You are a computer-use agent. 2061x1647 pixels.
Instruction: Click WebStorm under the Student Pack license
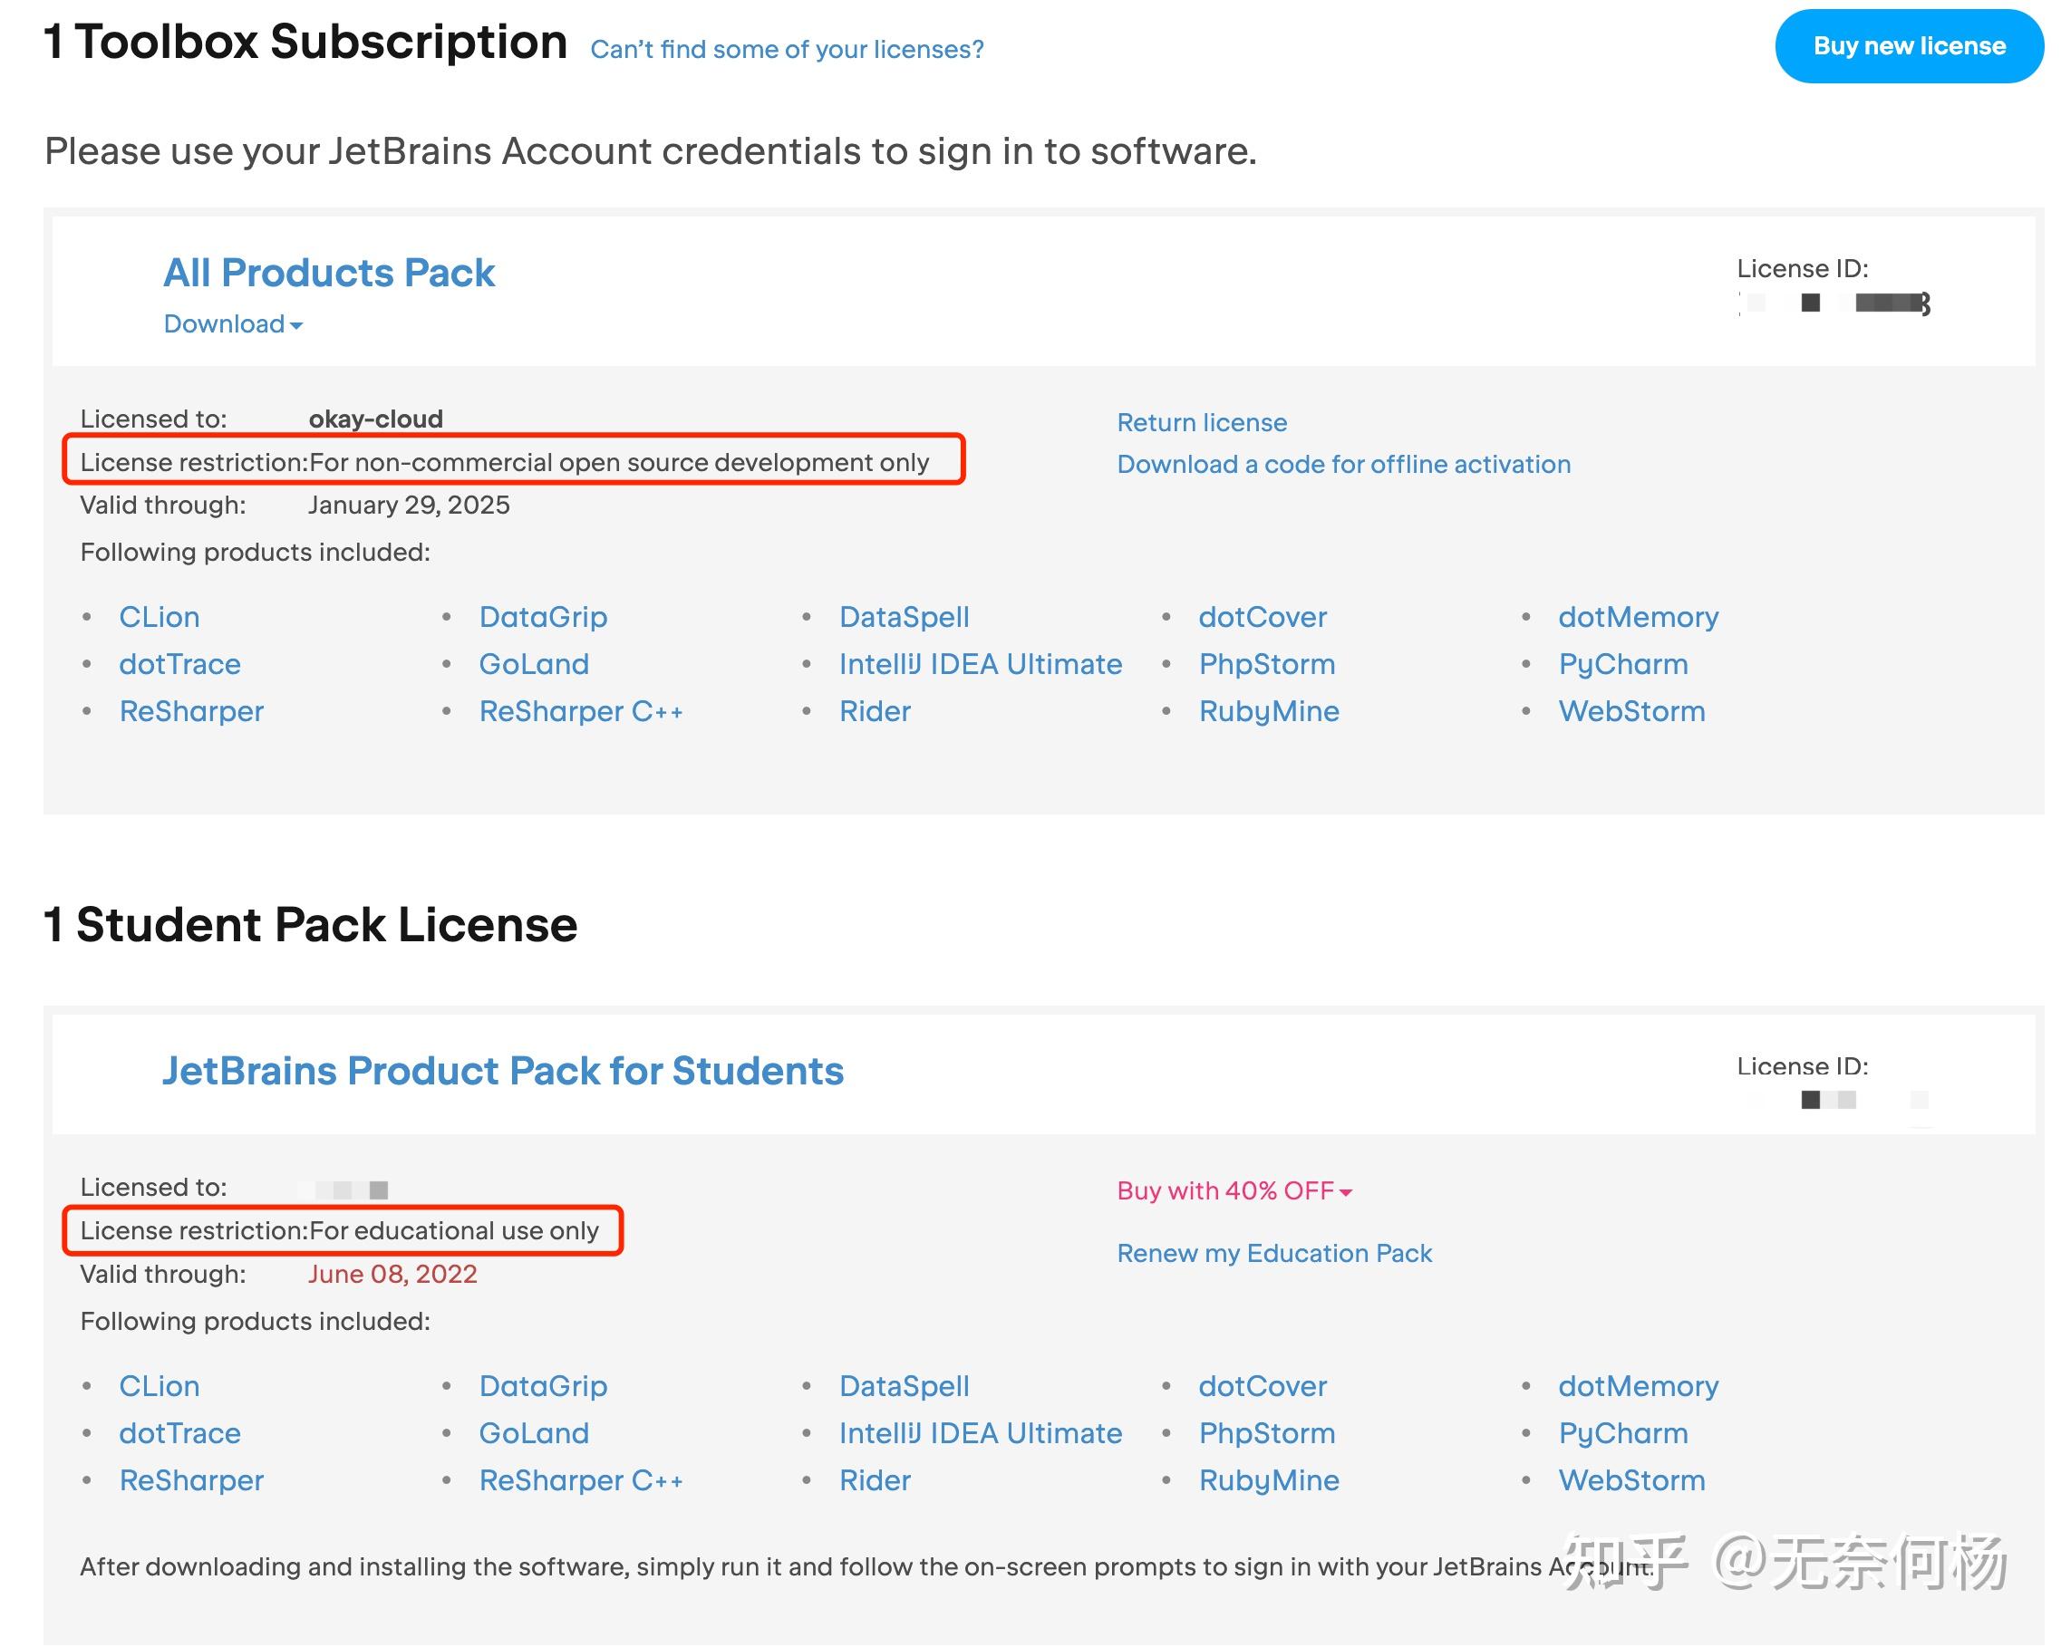1631,1479
